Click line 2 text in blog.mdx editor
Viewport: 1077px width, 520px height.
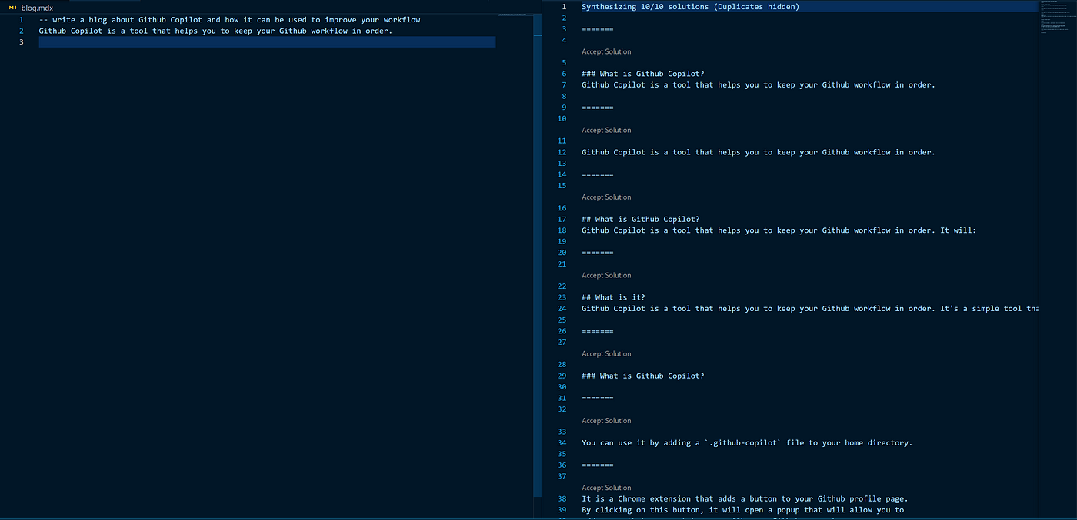[x=215, y=31]
